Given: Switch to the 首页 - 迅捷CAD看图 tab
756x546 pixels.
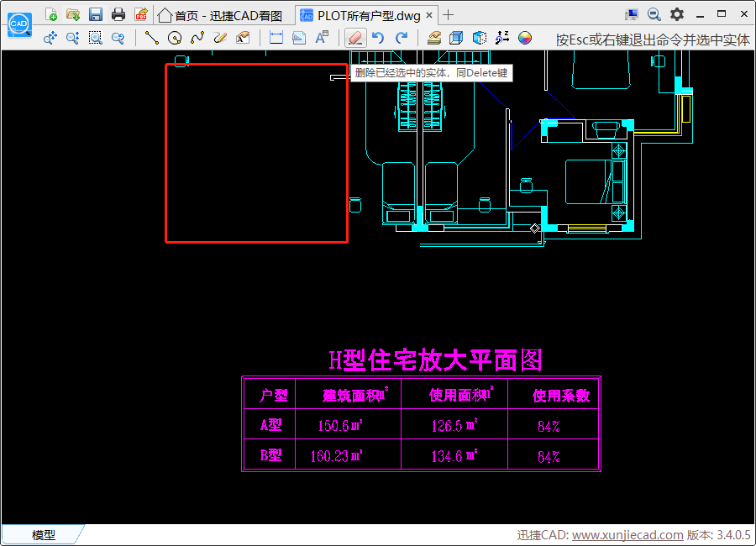Looking at the screenshot, I should (x=221, y=16).
